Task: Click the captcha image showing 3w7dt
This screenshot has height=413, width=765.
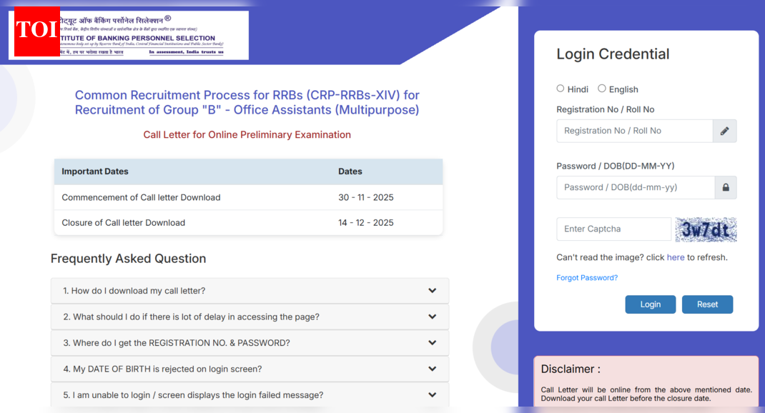Action: 706,229
